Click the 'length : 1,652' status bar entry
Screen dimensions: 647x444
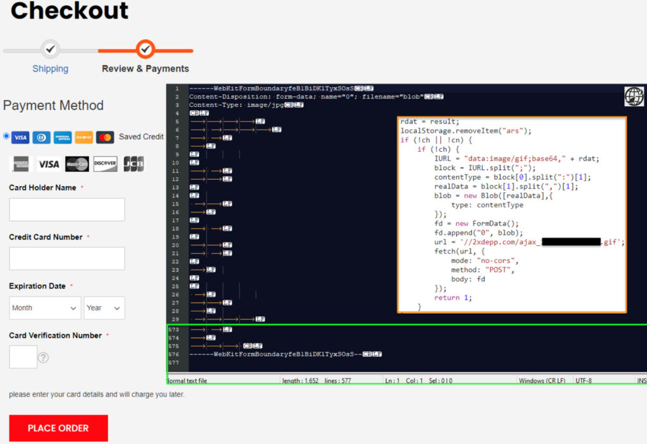click(300, 380)
